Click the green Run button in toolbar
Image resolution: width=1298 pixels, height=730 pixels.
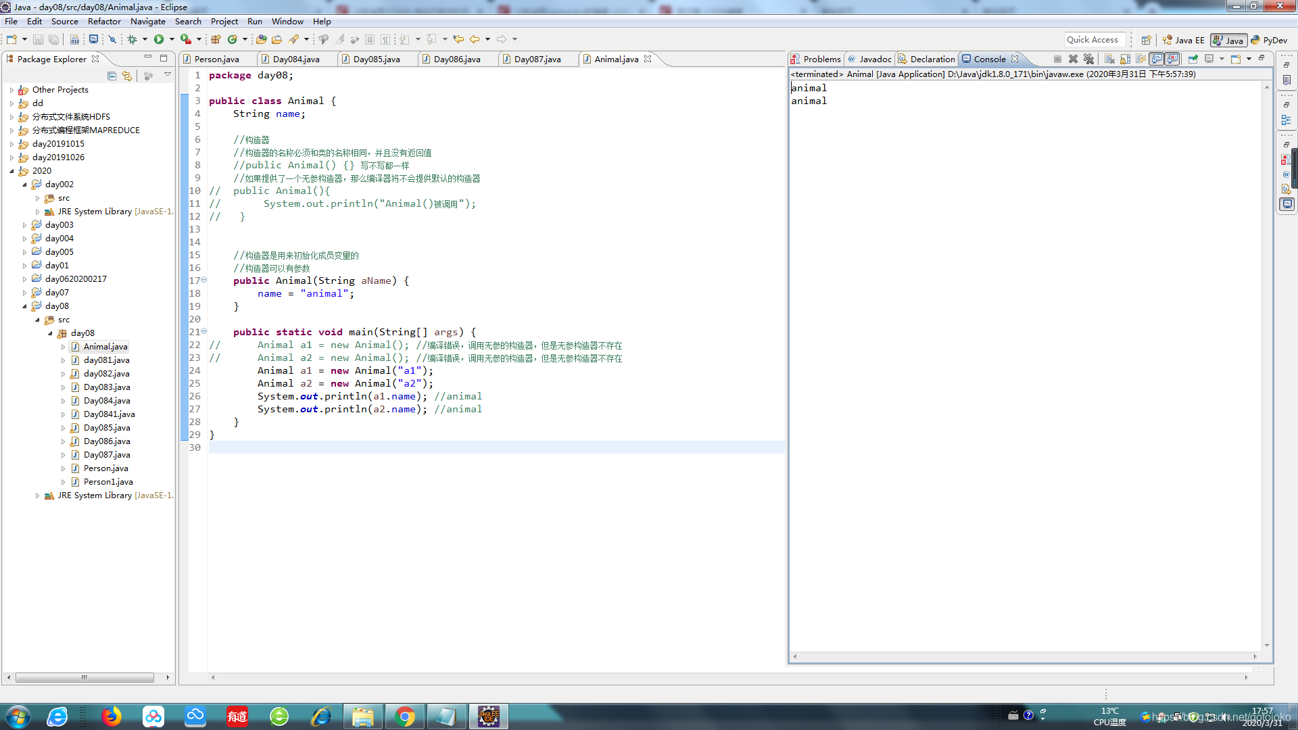pyautogui.click(x=159, y=39)
